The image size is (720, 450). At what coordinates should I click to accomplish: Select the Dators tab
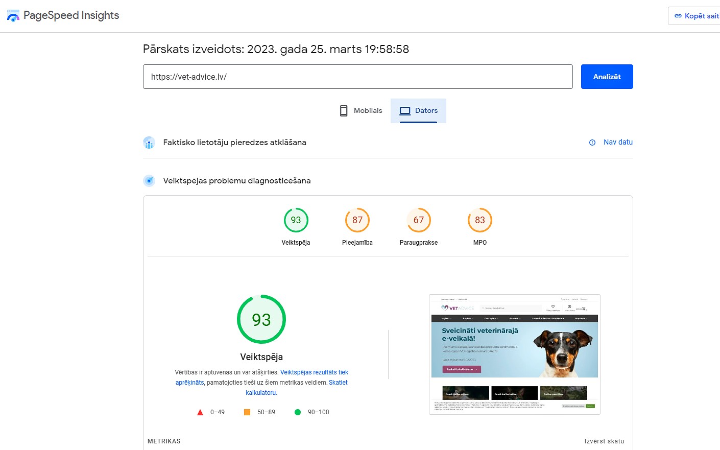(x=419, y=111)
